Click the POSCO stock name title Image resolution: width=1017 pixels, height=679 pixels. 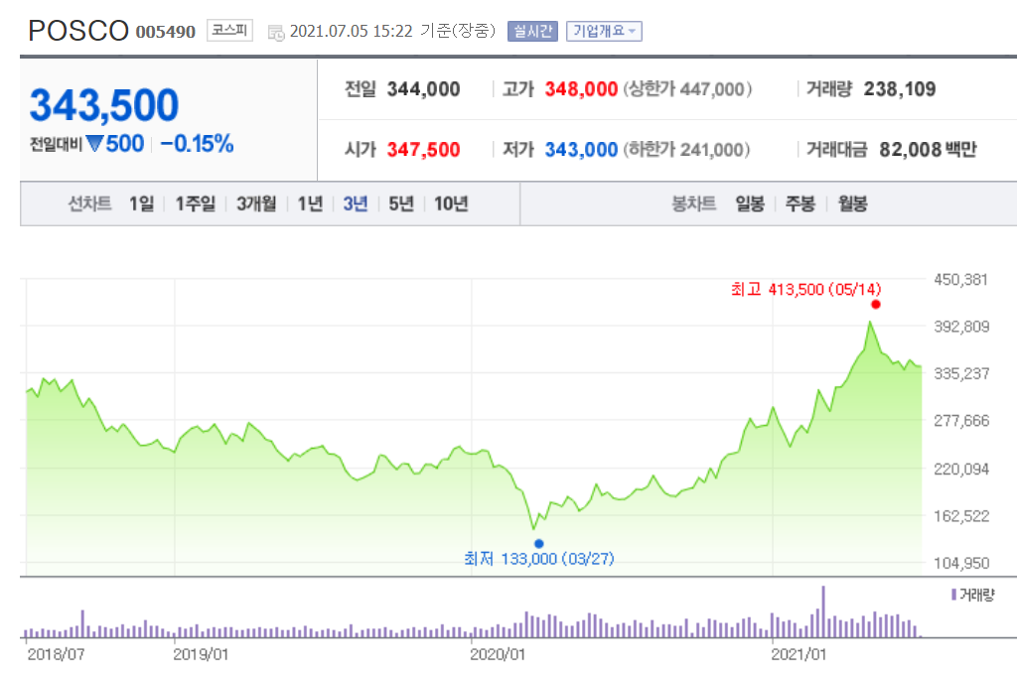tap(78, 31)
